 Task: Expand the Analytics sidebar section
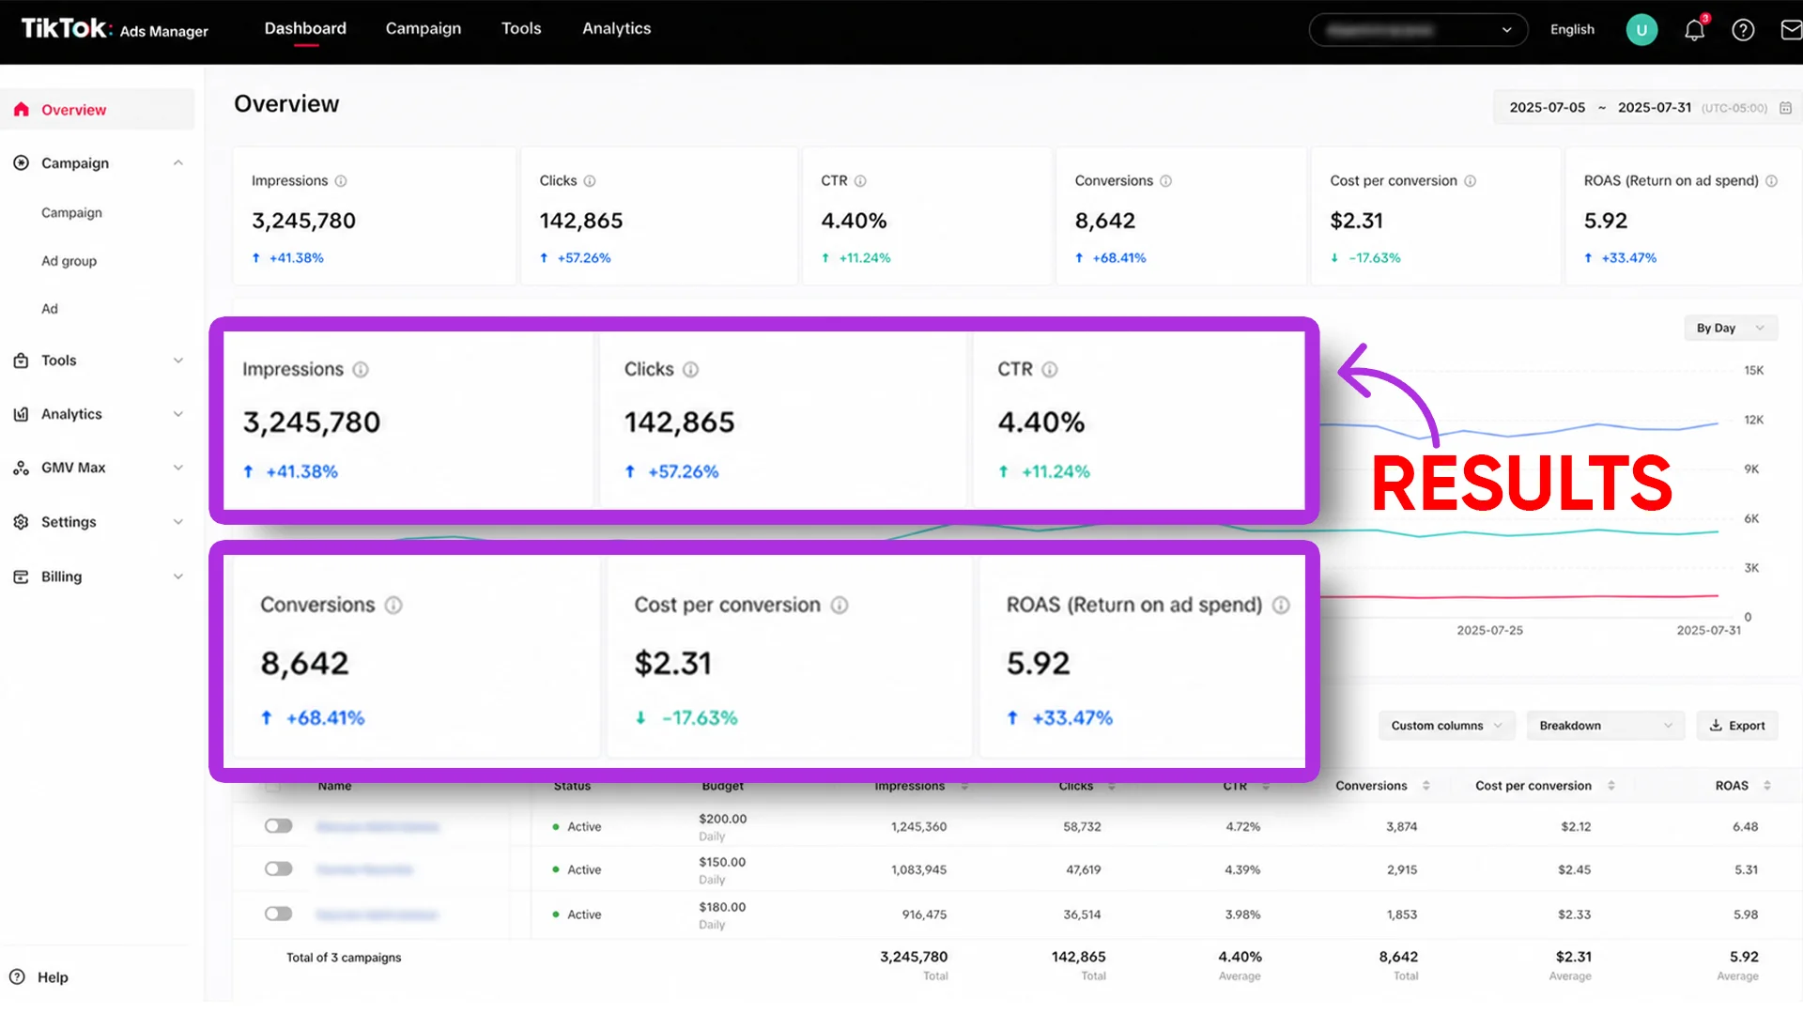[177, 414]
